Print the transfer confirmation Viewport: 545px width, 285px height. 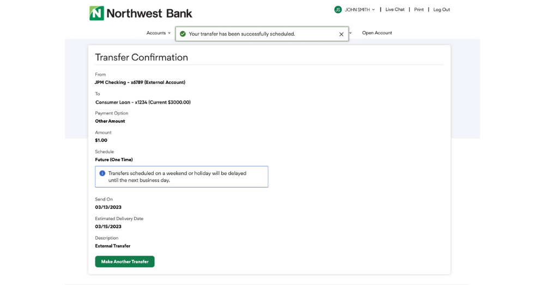419,9
